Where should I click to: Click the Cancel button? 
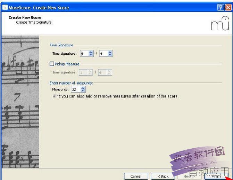(x=136, y=176)
